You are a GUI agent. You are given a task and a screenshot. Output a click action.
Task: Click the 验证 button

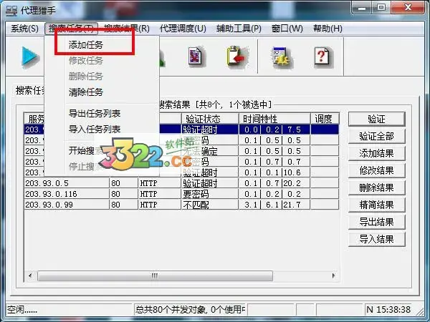click(376, 119)
